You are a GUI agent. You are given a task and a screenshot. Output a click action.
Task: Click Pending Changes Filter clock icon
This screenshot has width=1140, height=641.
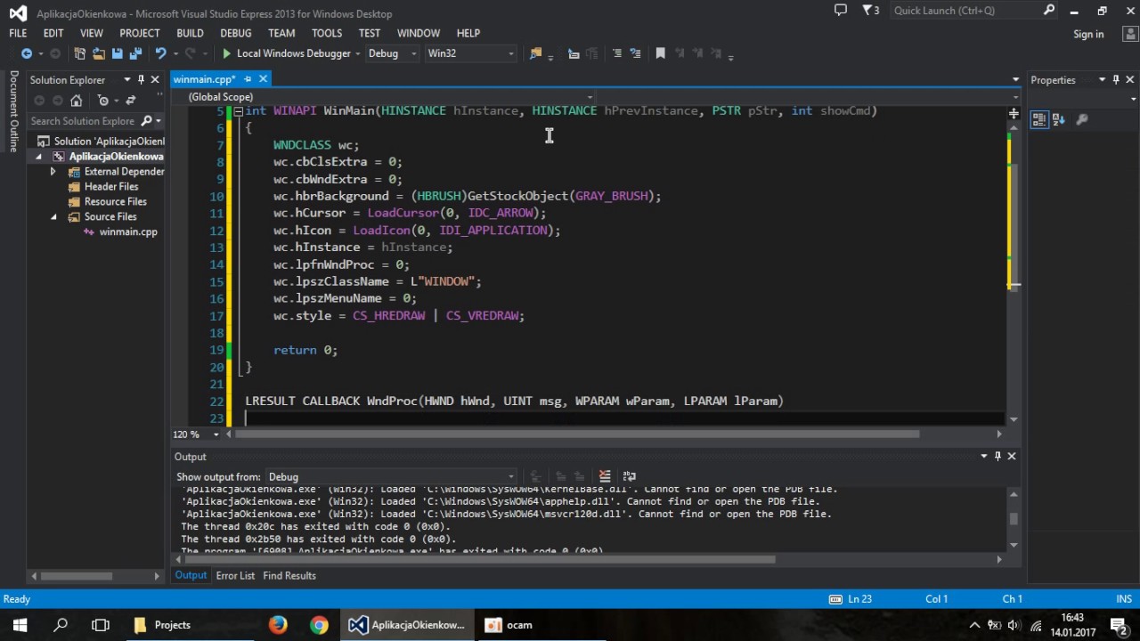[x=103, y=101]
